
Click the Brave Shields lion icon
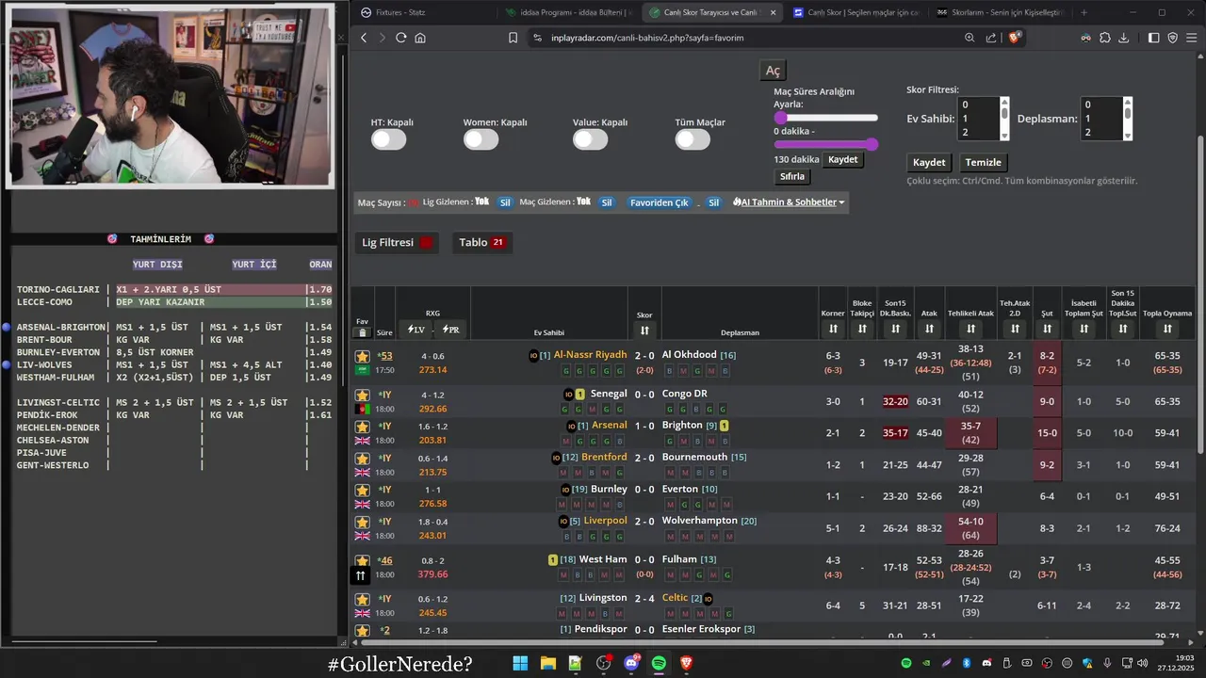click(x=1015, y=38)
